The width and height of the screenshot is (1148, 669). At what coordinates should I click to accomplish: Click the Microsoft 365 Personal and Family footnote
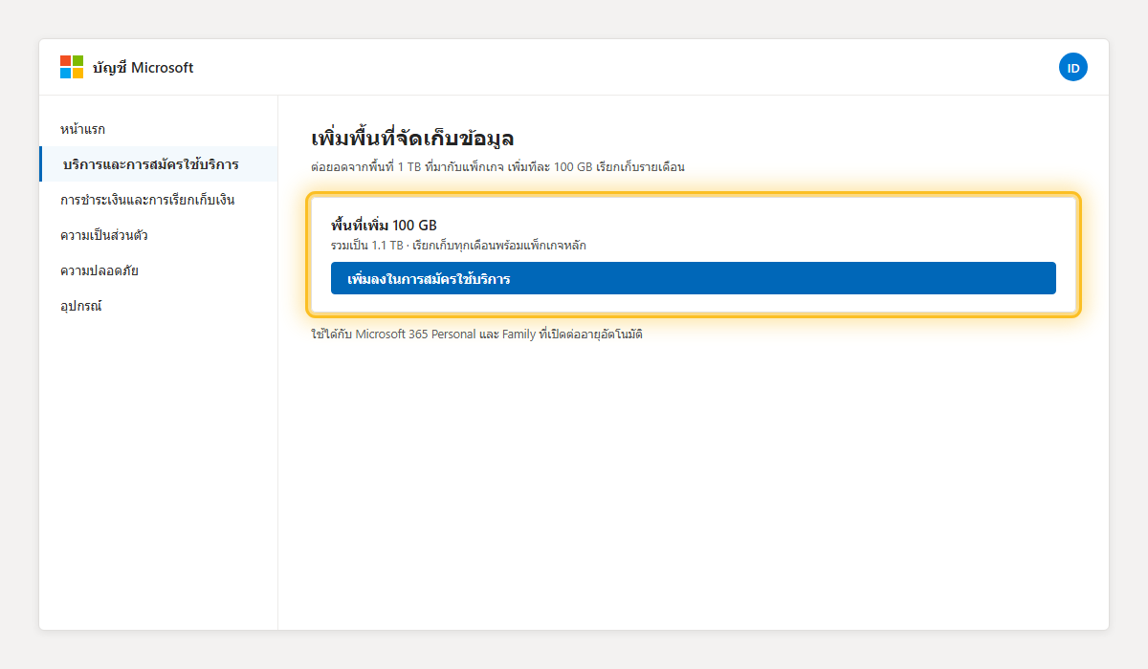(477, 334)
